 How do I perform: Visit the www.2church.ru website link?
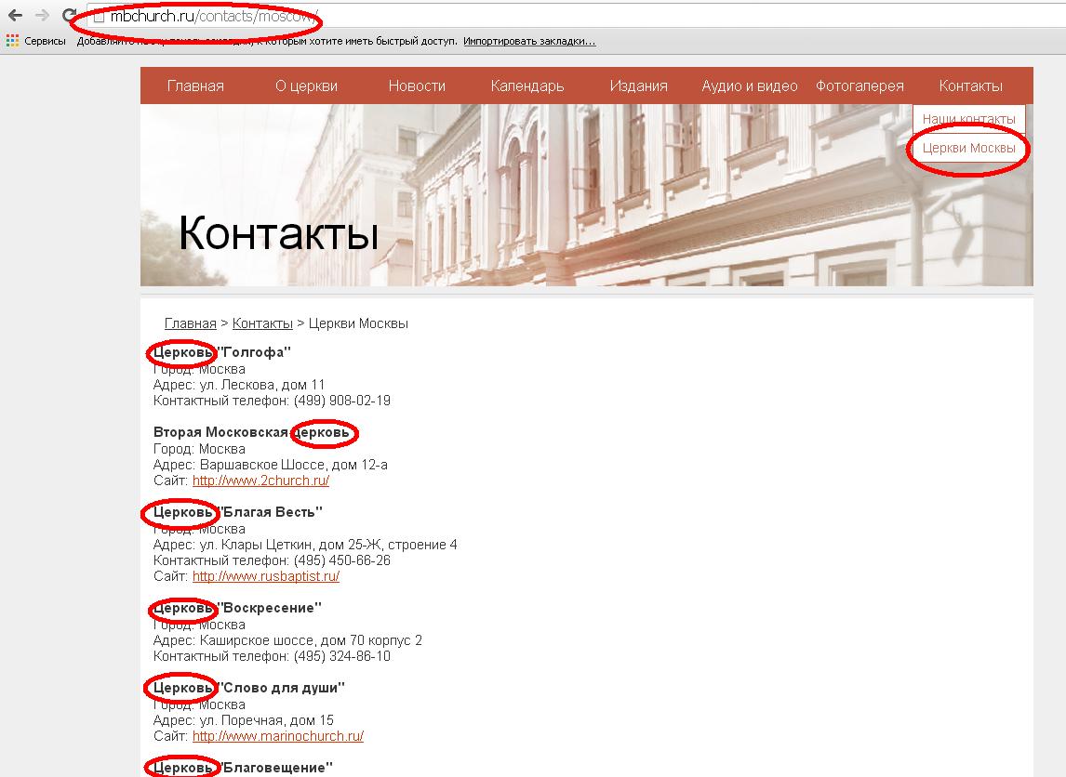point(260,481)
